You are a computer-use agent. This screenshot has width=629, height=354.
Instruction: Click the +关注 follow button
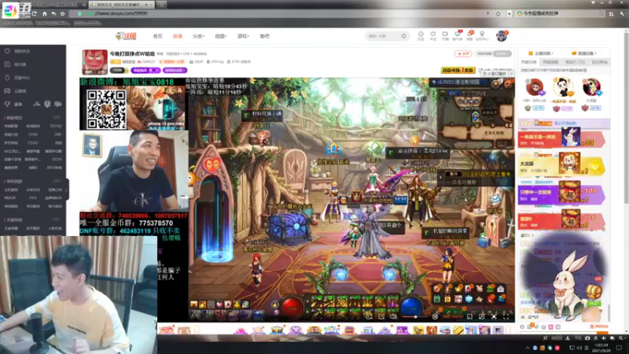tap(463, 53)
